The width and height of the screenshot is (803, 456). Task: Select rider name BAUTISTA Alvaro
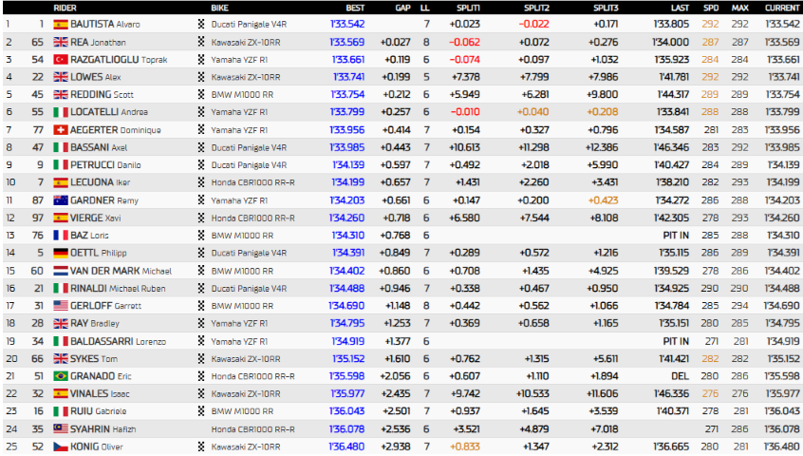(105, 24)
